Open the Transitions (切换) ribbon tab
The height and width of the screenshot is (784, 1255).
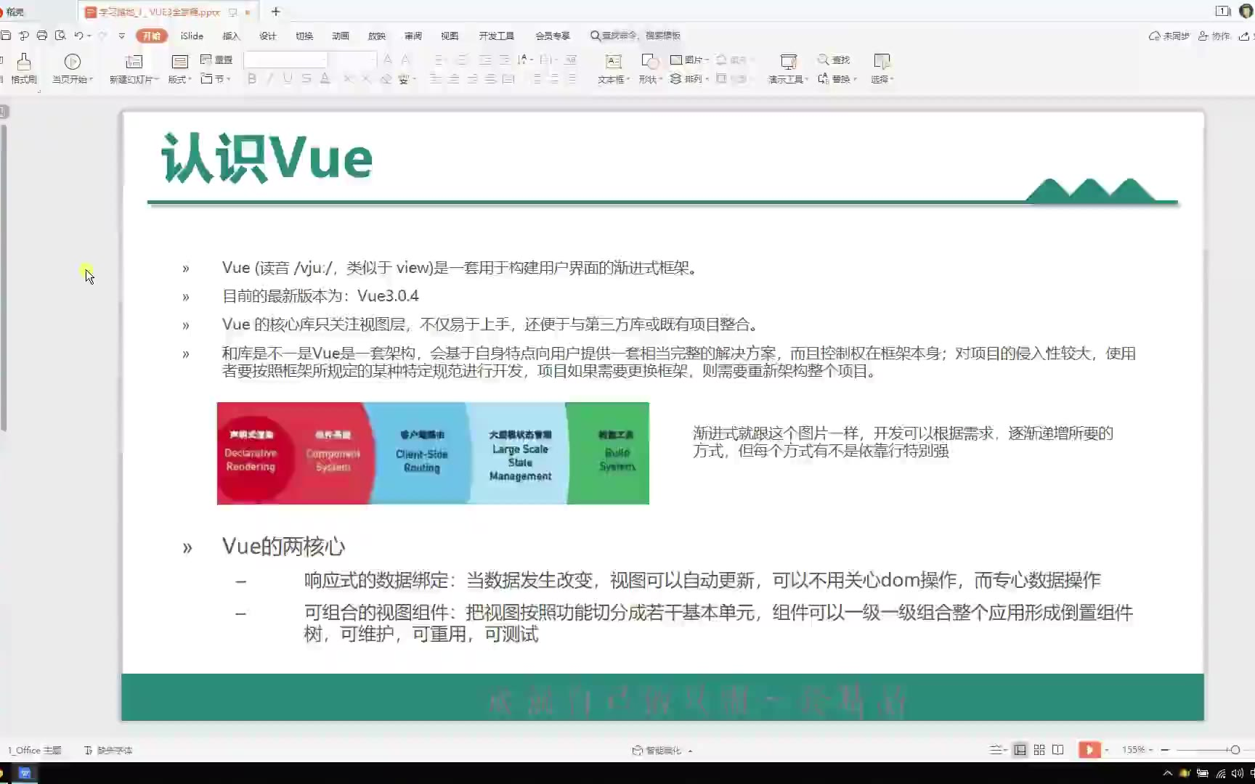[304, 36]
